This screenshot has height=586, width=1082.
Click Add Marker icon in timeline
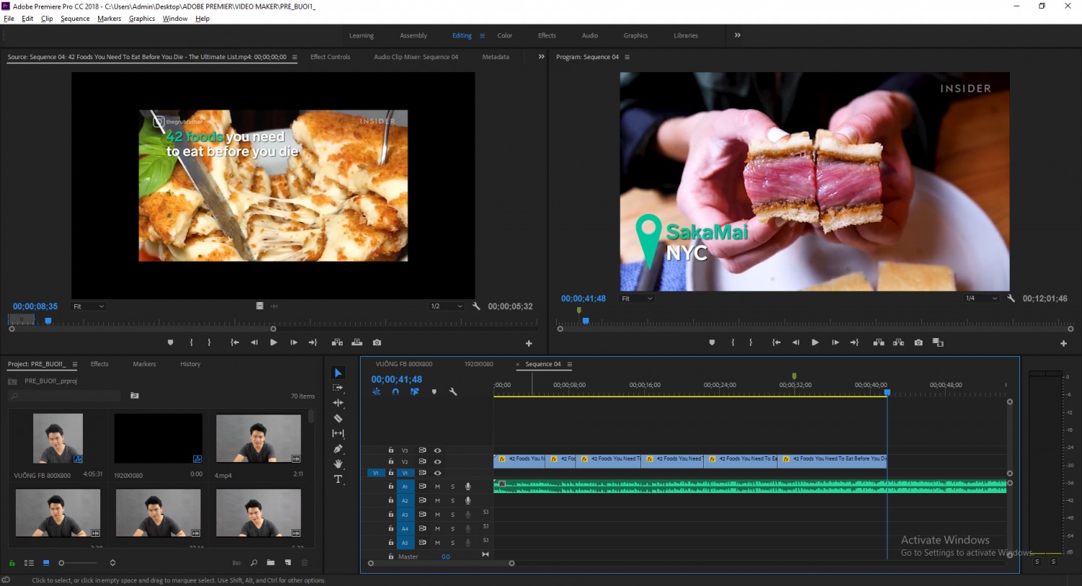tap(434, 392)
